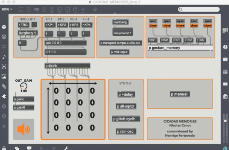
Task: Select the p midi-input object
Action: [x=119, y=52]
